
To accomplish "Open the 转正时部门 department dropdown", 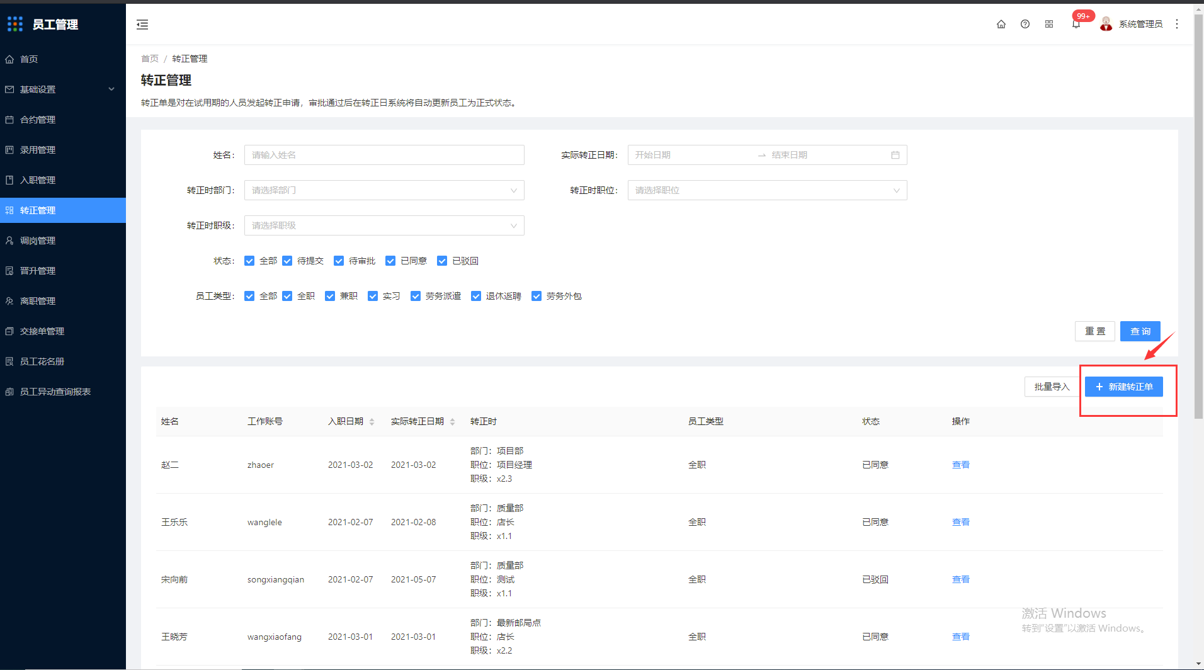I will click(384, 190).
